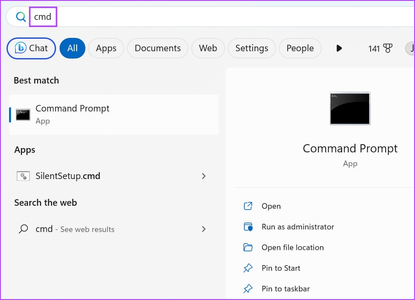Click the Run as administrator shield icon
The height and width of the screenshot is (300, 415).
pos(248,227)
